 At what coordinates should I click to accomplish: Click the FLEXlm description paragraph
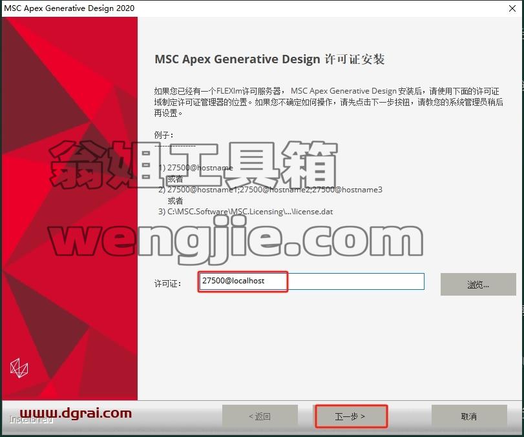[x=328, y=102]
